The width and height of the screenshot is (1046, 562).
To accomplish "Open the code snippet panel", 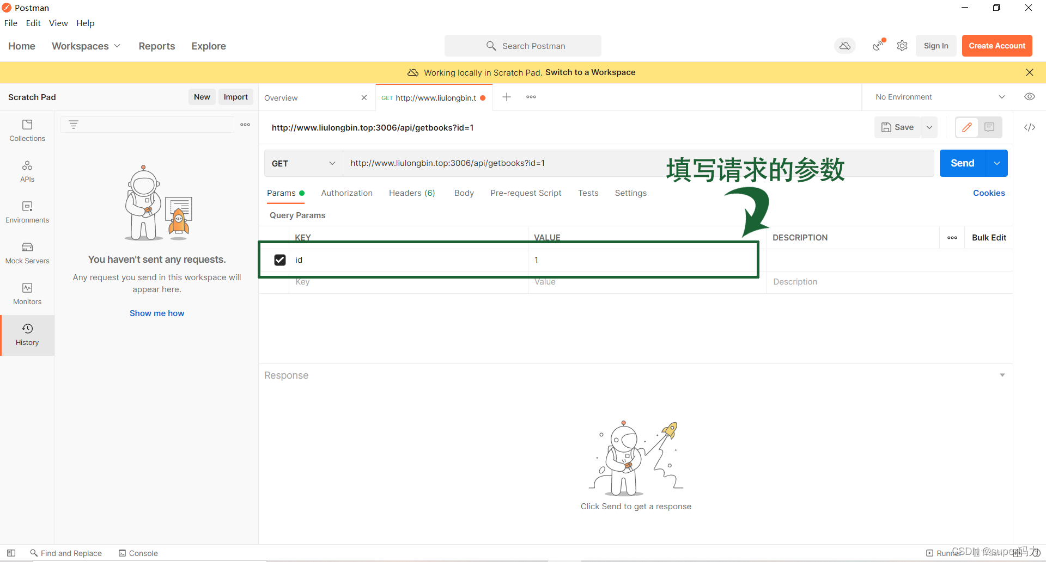I will (x=1029, y=127).
